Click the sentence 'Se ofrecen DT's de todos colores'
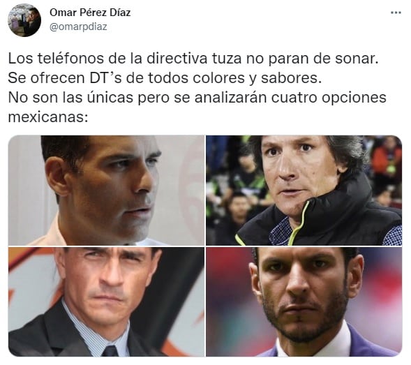This screenshot has width=411, height=365. (x=165, y=78)
